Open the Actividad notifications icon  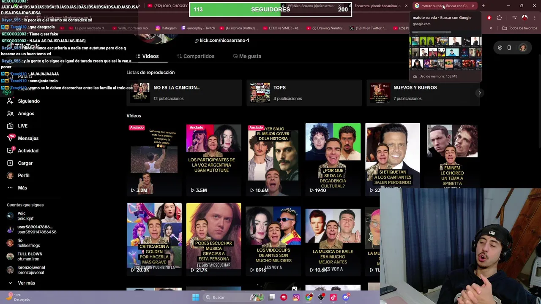pyautogui.click(x=10, y=151)
